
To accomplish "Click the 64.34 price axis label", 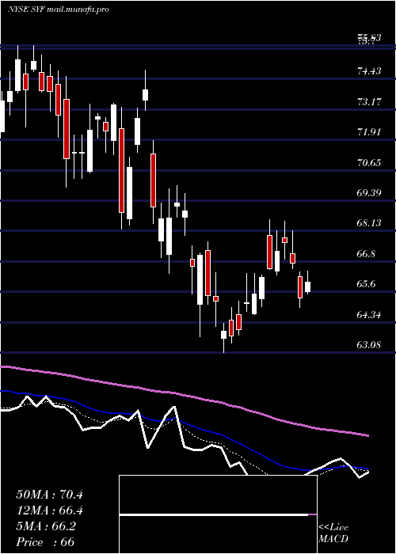I will tap(369, 314).
